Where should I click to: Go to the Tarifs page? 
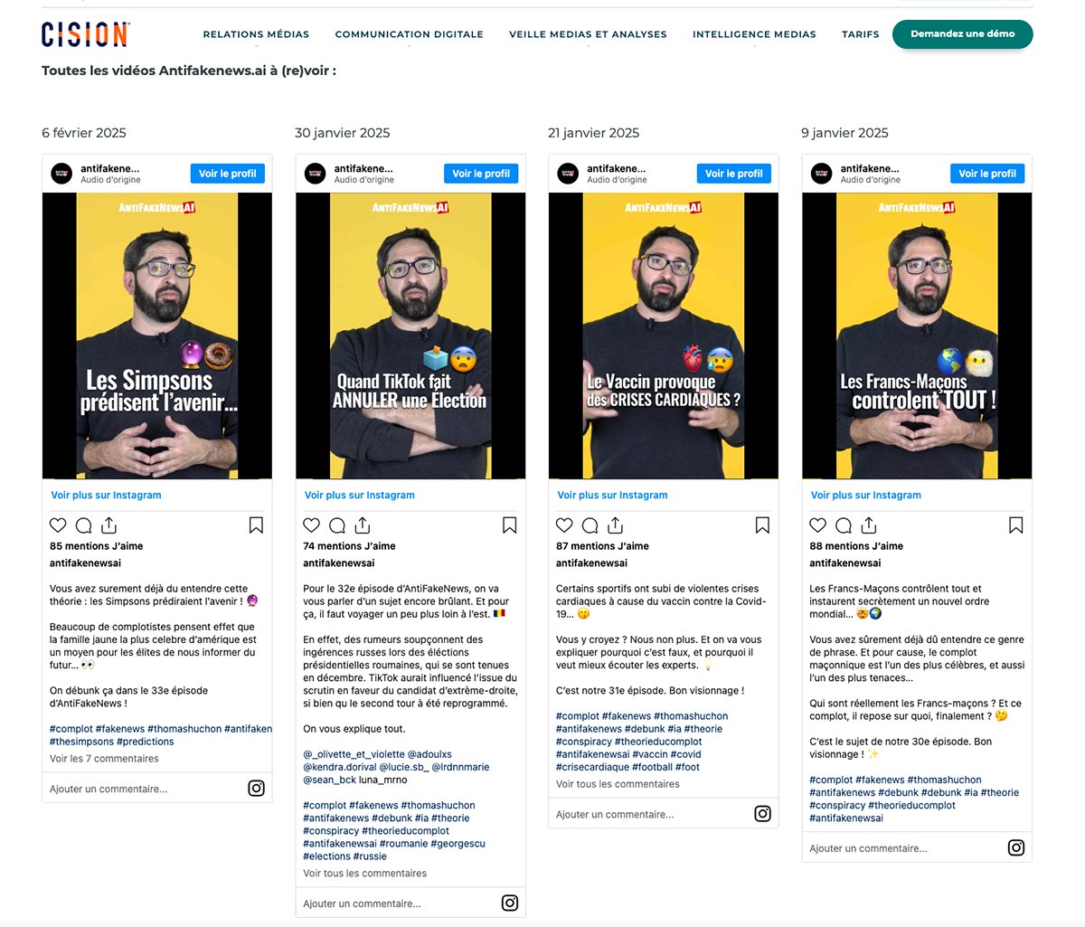tap(860, 34)
